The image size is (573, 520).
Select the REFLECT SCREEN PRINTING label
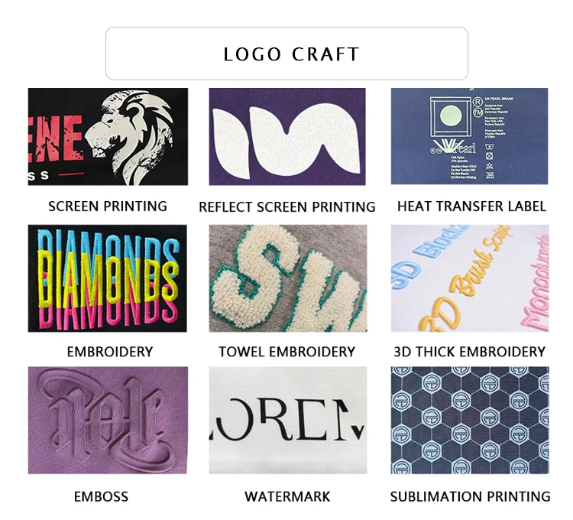pos(286,207)
